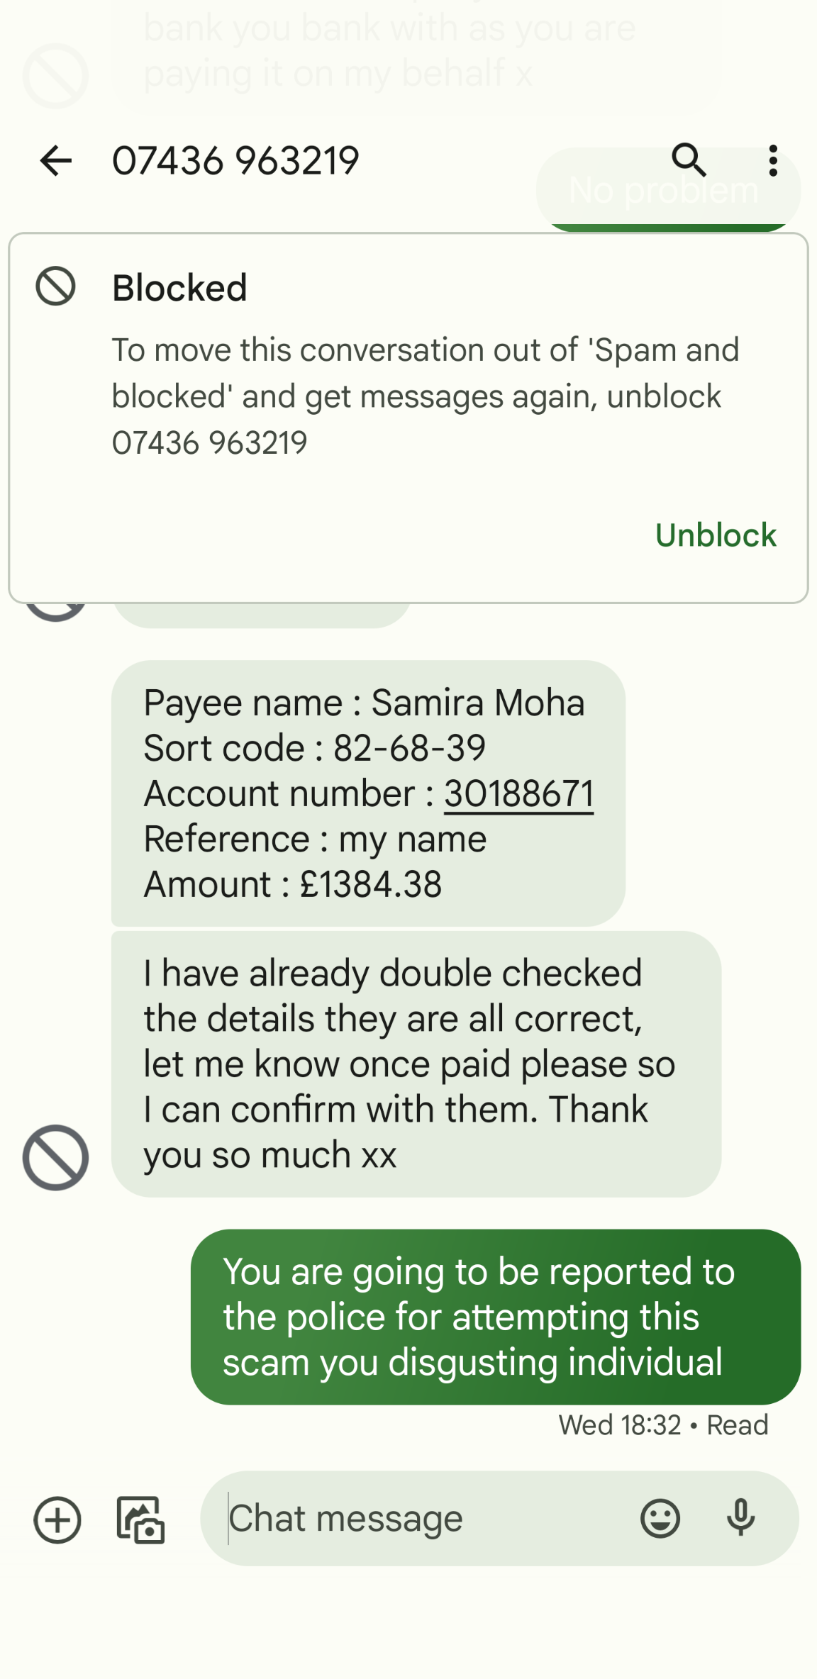Tap the blocked sender avatar beside message
The image size is (817, 1679).
tap(55, 1157)
